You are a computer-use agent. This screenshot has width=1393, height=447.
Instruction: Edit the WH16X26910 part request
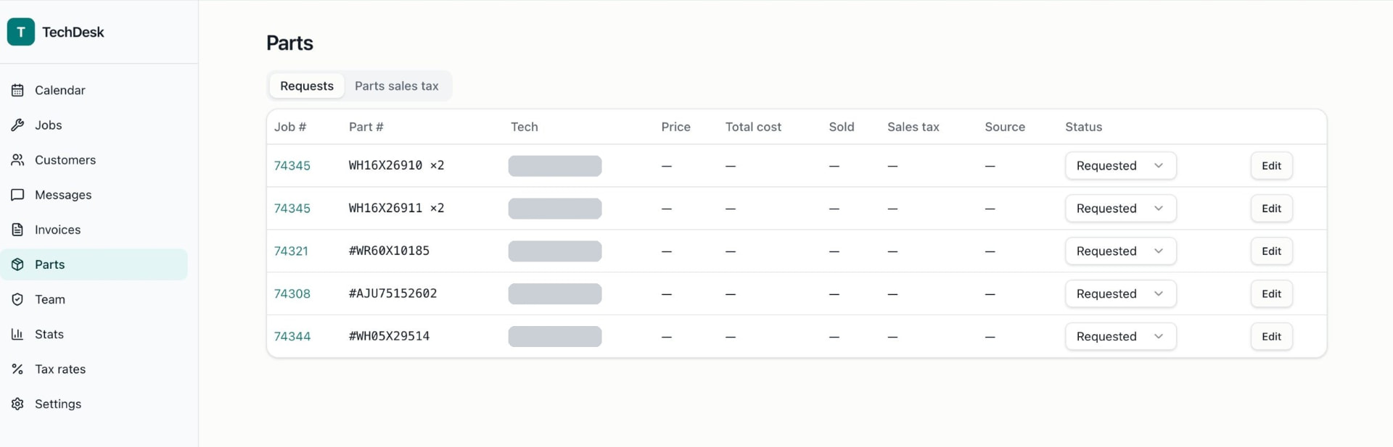pos(1271,166)
